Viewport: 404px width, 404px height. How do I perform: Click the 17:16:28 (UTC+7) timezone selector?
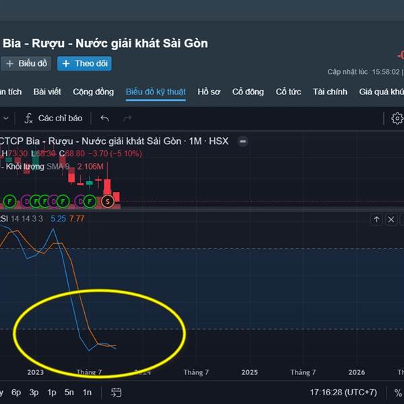pyautogui.click(x=343, y=393)
